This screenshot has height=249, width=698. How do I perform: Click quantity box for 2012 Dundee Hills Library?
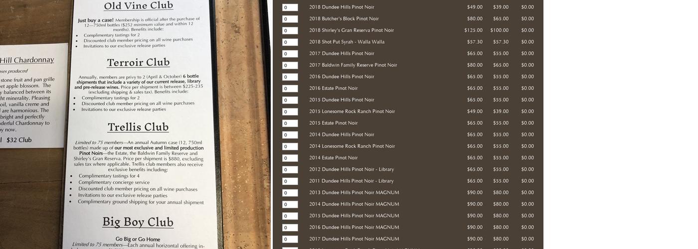point(290,170)
